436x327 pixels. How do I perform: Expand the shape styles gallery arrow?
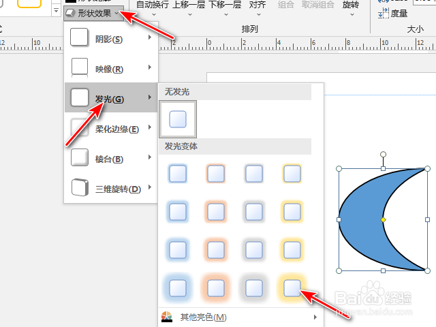[x=56, y=11]
